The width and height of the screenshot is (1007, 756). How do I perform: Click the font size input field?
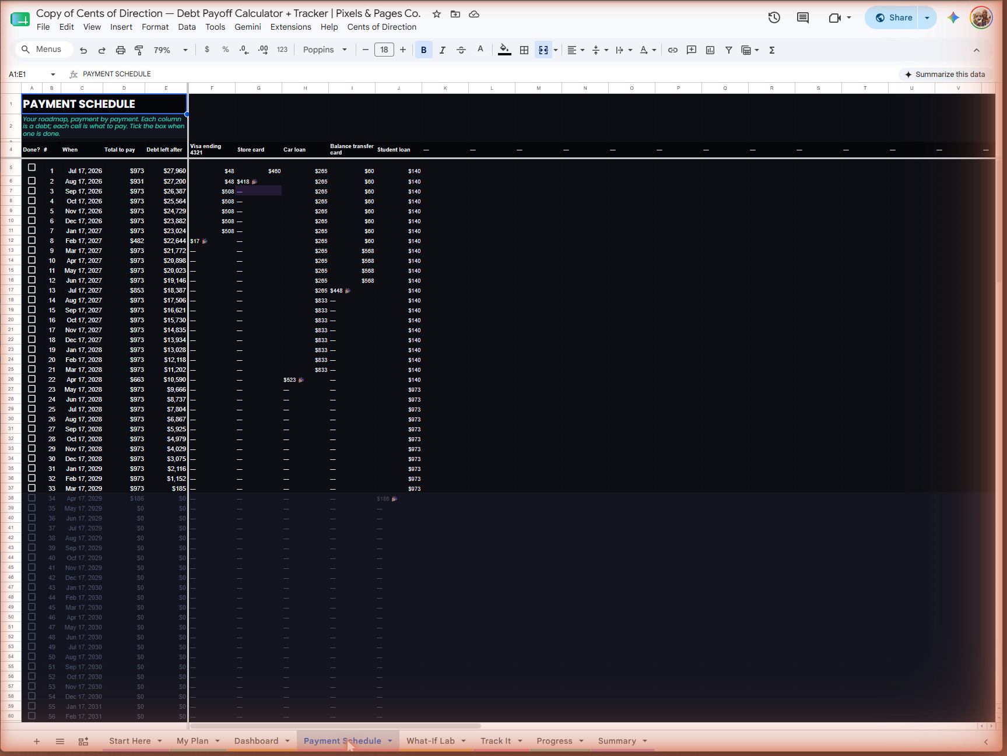pyautogui.click(x=384, y=50)
